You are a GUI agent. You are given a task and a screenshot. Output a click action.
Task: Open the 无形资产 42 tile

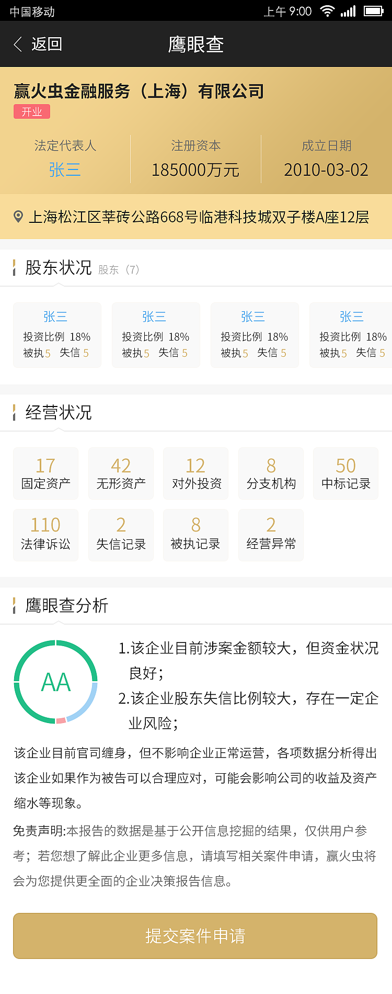click(121, 473)
